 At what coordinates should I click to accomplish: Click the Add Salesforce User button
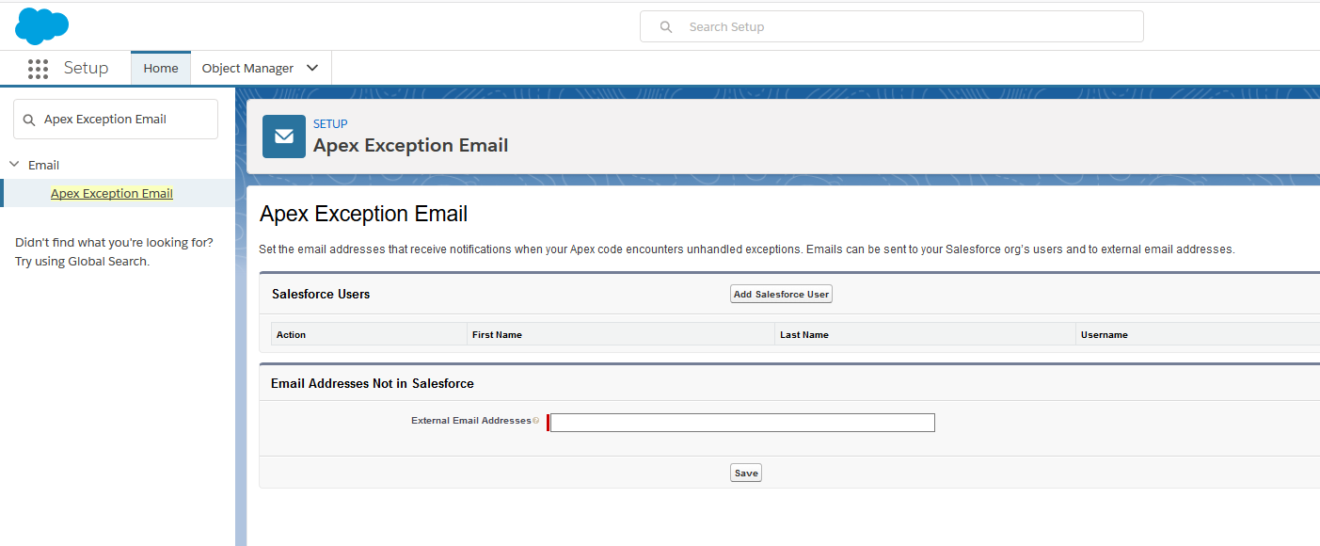point(781,295)
